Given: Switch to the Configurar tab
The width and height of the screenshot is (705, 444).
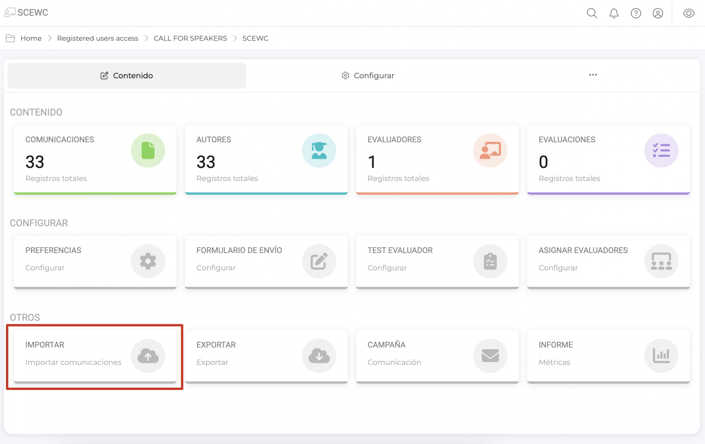Looking at the screenshot, I should 368,75.
